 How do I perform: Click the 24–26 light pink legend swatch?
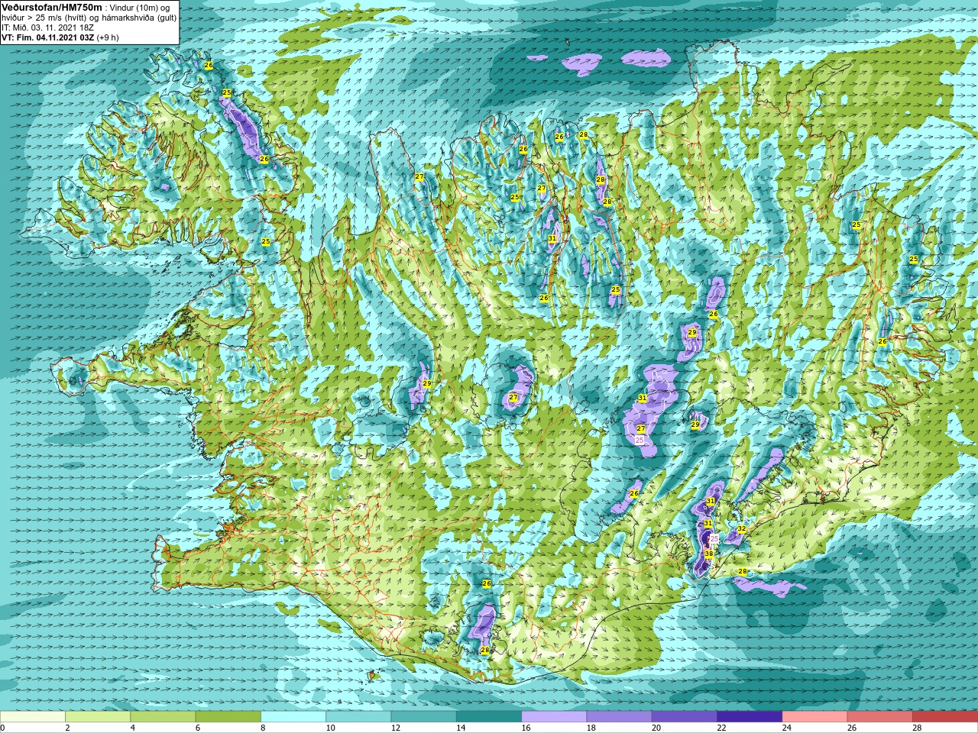pos(815,717)
